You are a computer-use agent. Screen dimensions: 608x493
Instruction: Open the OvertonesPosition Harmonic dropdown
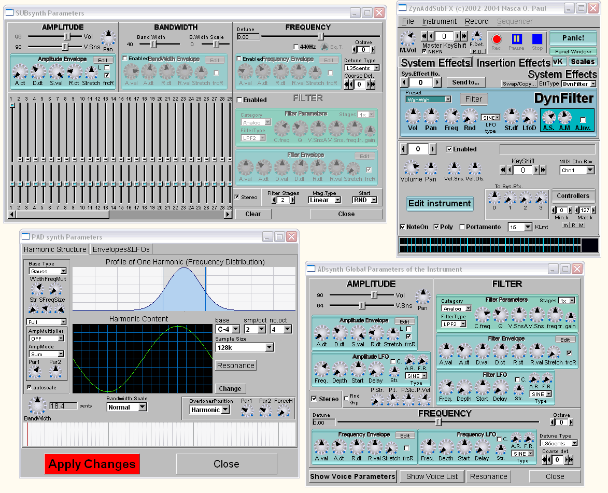click(x=210, y=410)
